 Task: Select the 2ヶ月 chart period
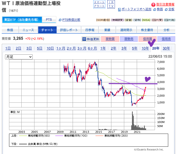[71, 48]
